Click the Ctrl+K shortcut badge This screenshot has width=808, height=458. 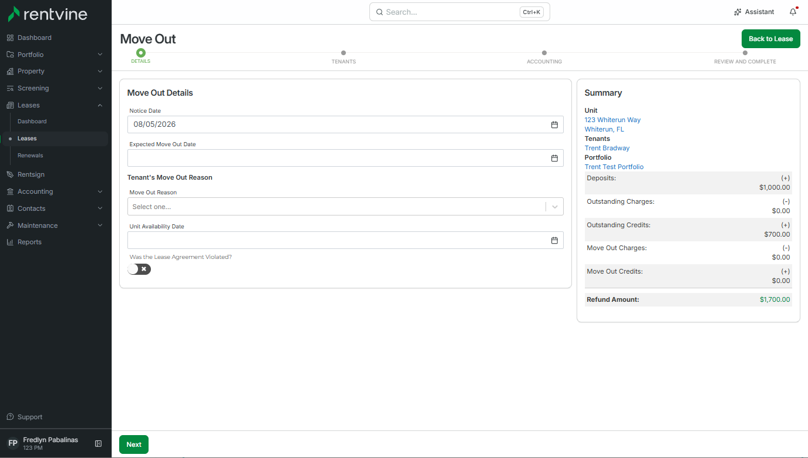coord(531,12)
